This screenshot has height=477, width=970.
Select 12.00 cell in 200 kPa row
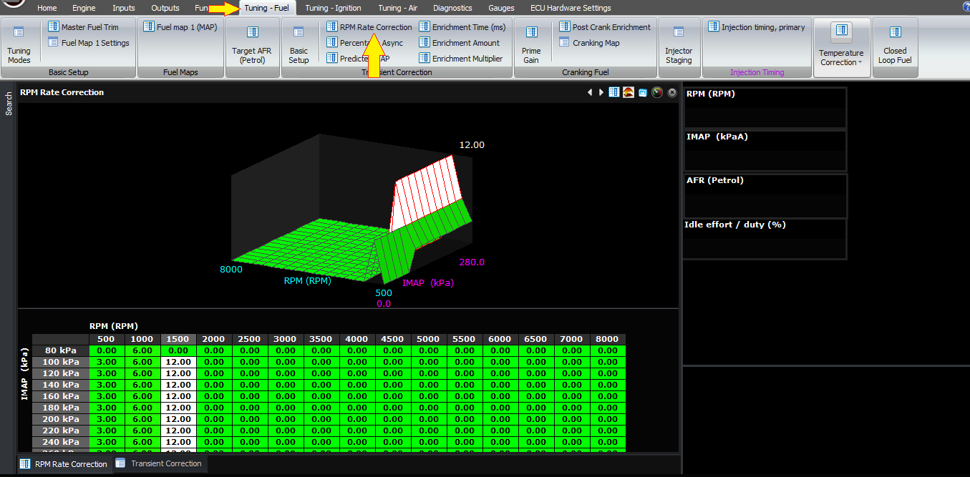(x=178, y=419)
